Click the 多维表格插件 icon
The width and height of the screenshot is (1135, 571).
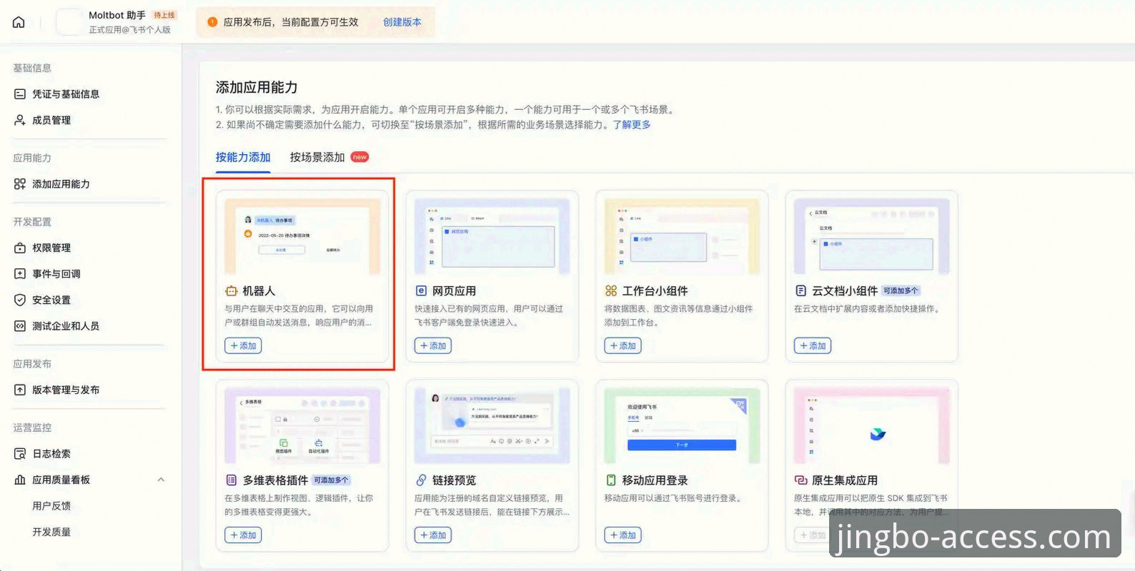(231, 480)
